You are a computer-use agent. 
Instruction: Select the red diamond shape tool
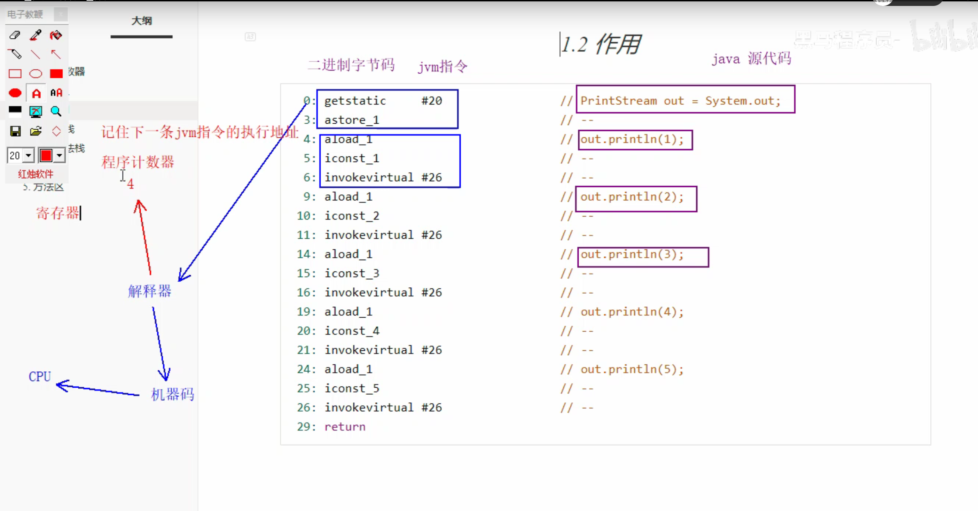56,131
